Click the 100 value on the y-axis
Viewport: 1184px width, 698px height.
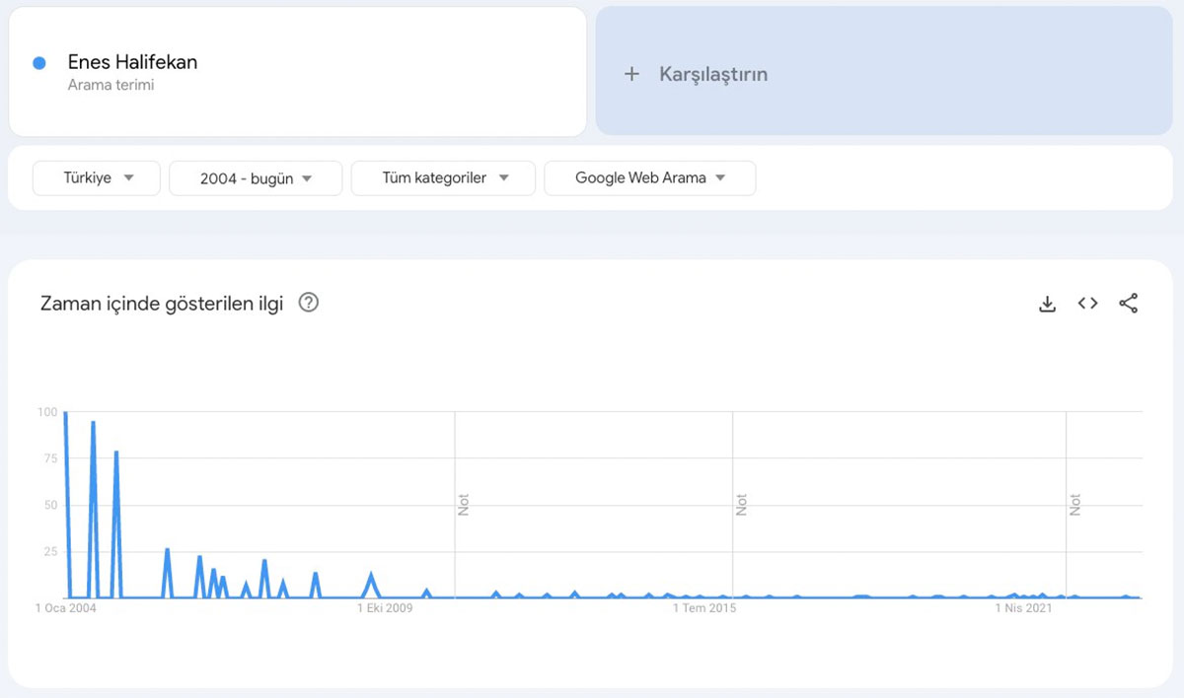(47, 412)
